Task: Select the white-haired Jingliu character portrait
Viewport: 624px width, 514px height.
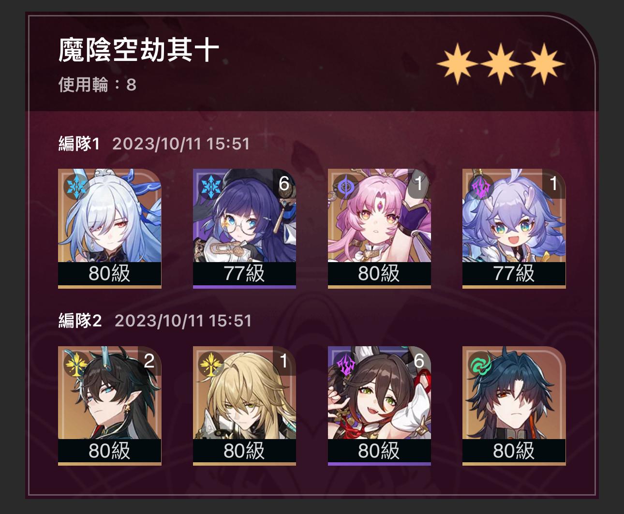Action: pos(109,228)
